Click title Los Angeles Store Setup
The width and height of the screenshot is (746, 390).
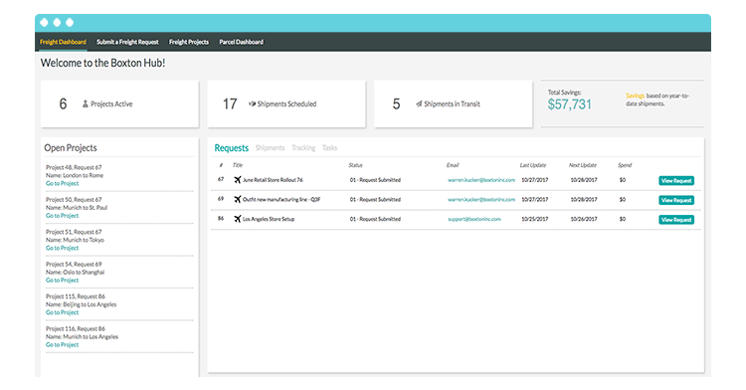coord(269,219)
